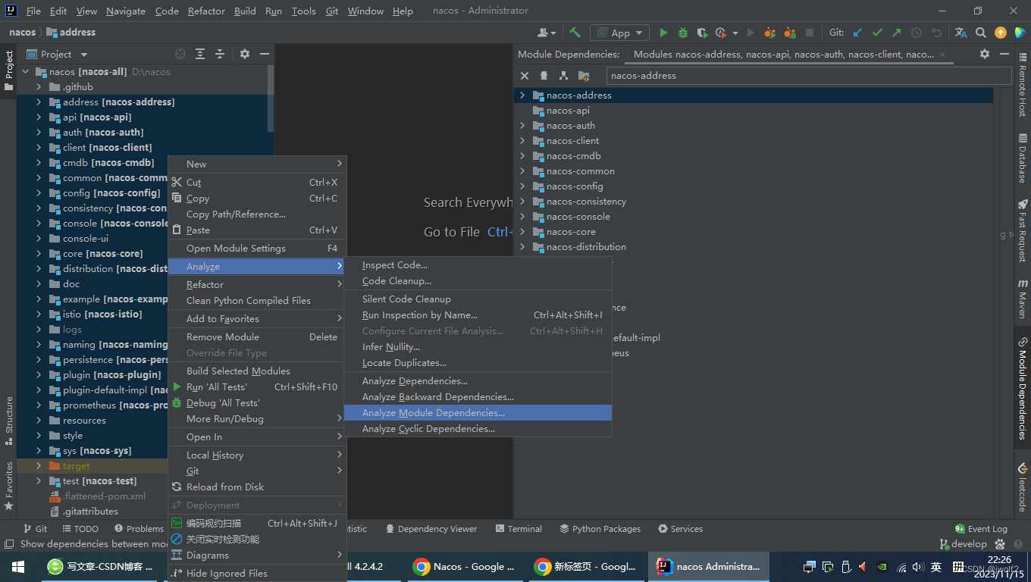Select nacos-distribution in Module Dependencies list
This screenshot has width=1031, height=582.
click(586, 247)
